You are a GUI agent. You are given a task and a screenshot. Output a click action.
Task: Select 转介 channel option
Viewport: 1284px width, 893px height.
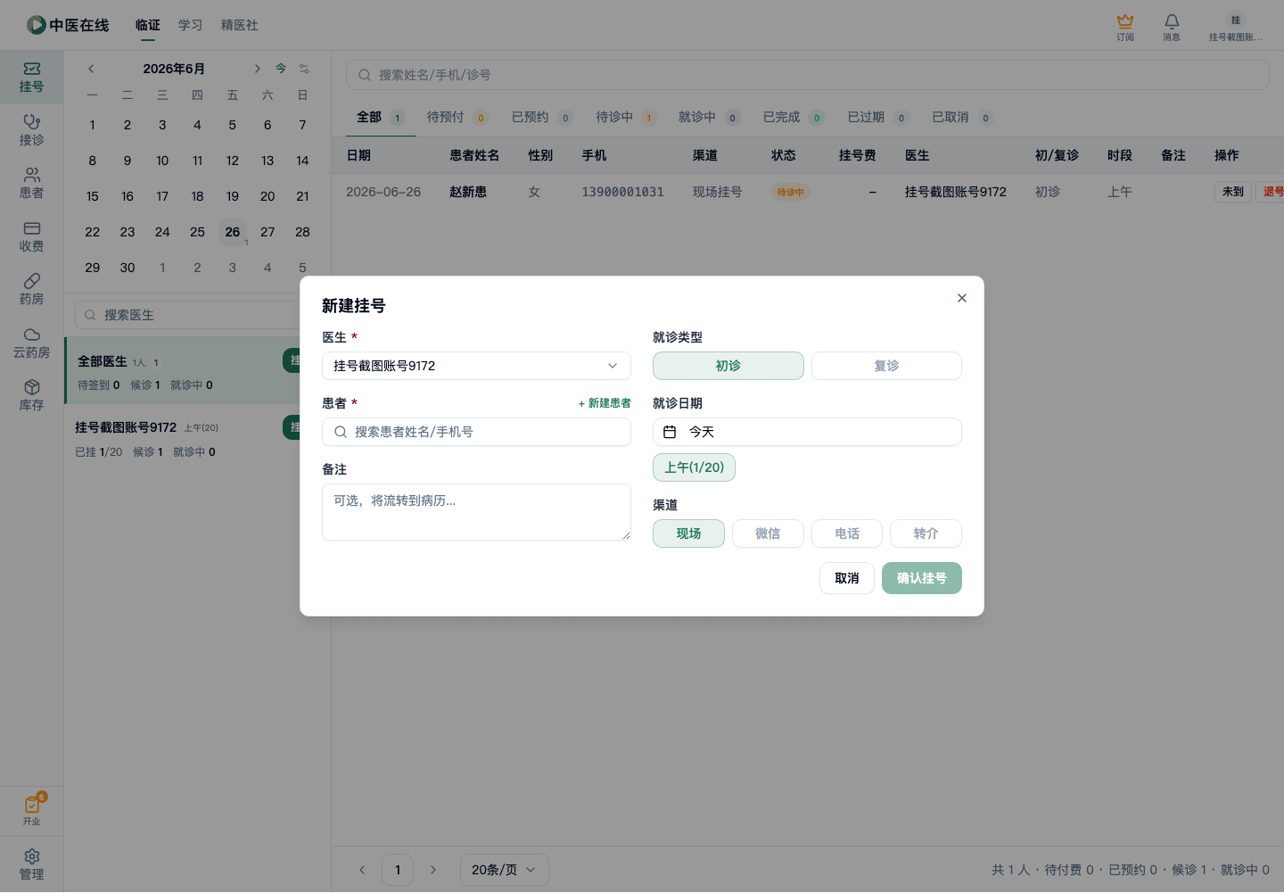[x=926, y=533]
